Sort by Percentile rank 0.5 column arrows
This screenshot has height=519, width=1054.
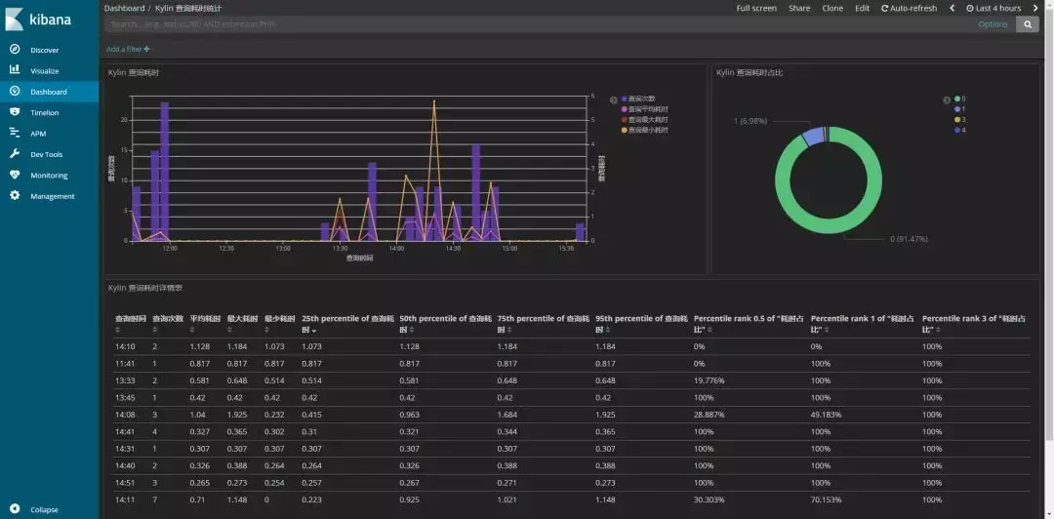pos(709,330)
